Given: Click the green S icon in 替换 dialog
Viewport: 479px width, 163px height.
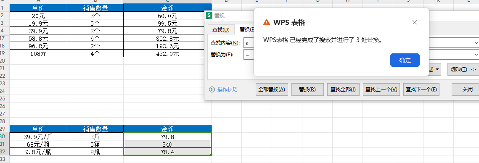Looking at the screenshot, I should (x=209, y=15).
